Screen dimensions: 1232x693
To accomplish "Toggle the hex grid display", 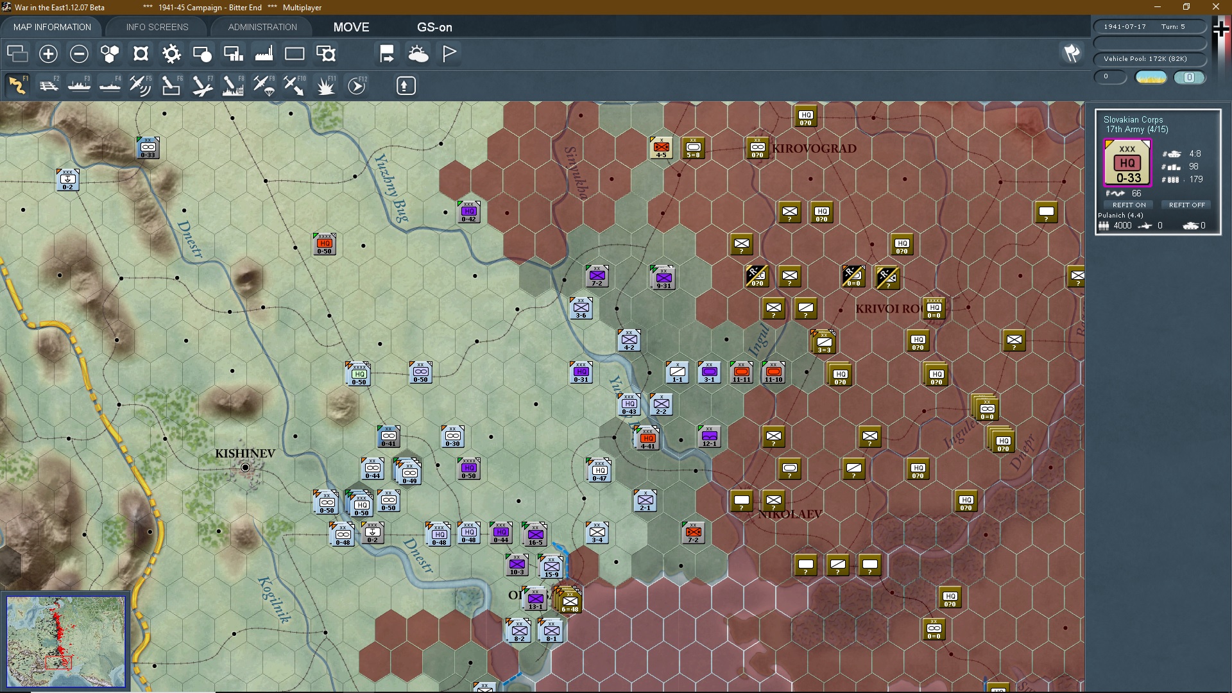I will pyautogui.click(x=110, y=54).
